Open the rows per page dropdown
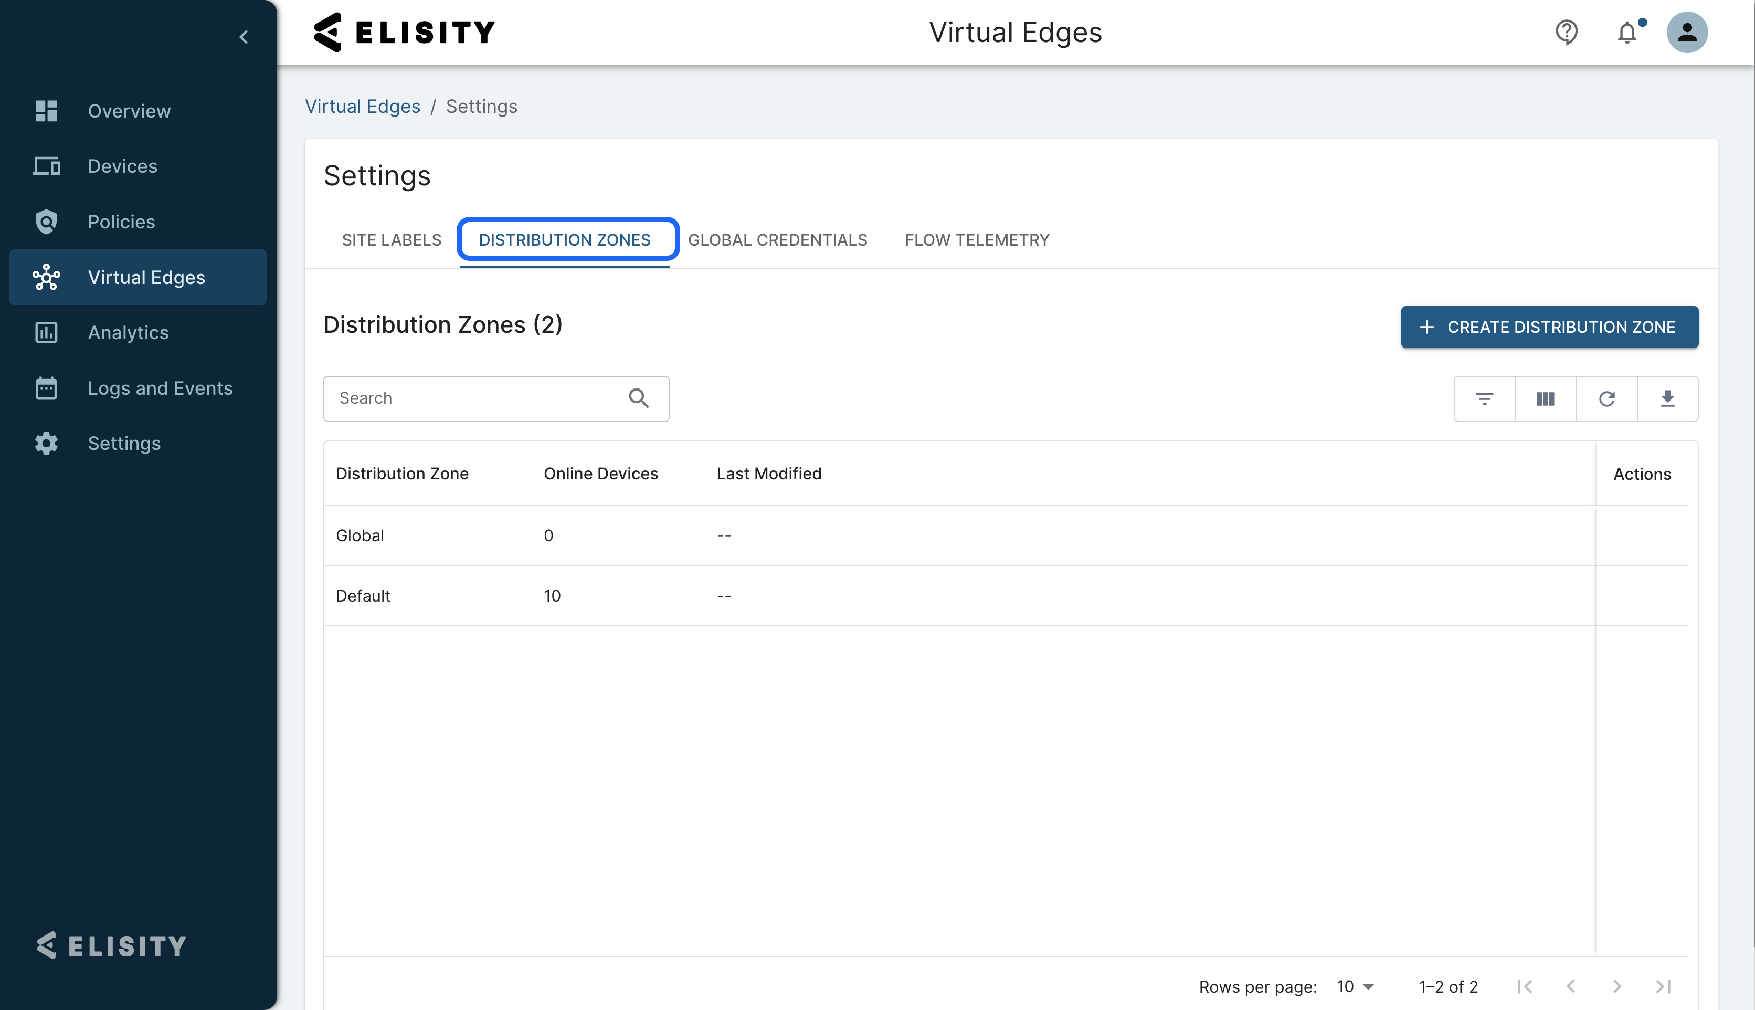Screen dimensions: 1755x1010 click(x=1355, y=986)
